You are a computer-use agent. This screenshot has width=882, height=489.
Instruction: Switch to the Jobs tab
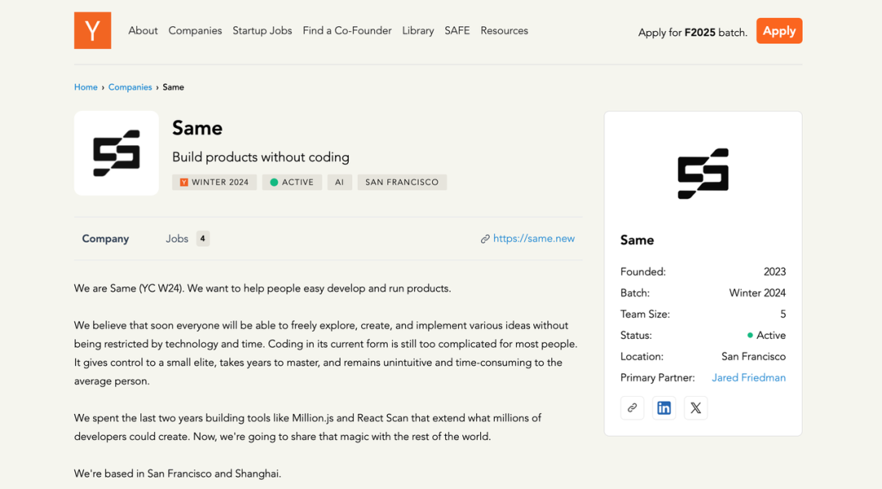(x=187, y=238)
